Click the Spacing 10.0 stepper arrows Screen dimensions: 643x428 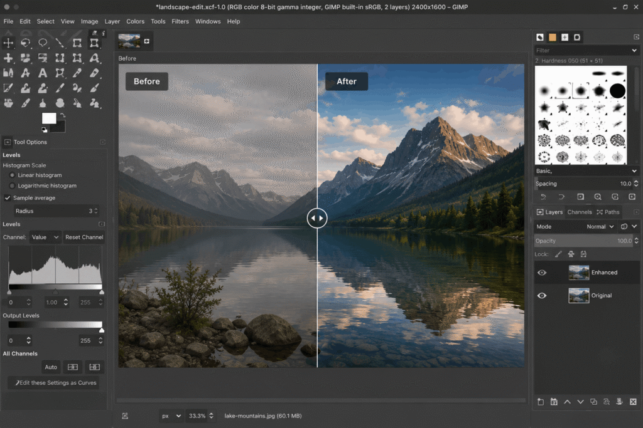click(x=636, y=184)
